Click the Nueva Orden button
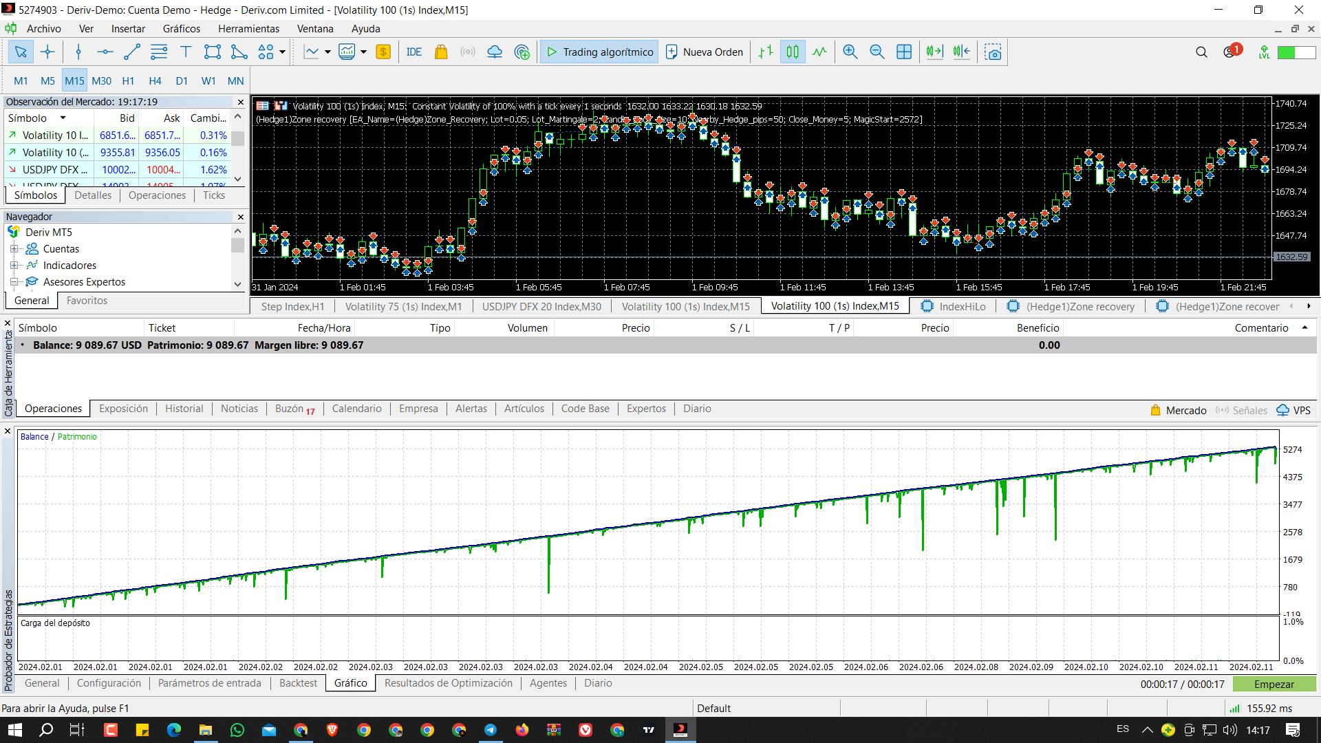 [x=705, y=52]
